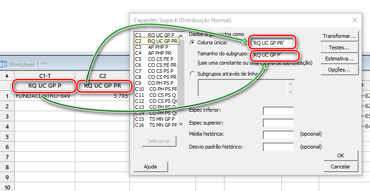The height and width of the screenshot is (191, 370).
Task: Open the Estimativa dialog
Action: (x=340, y=59)
